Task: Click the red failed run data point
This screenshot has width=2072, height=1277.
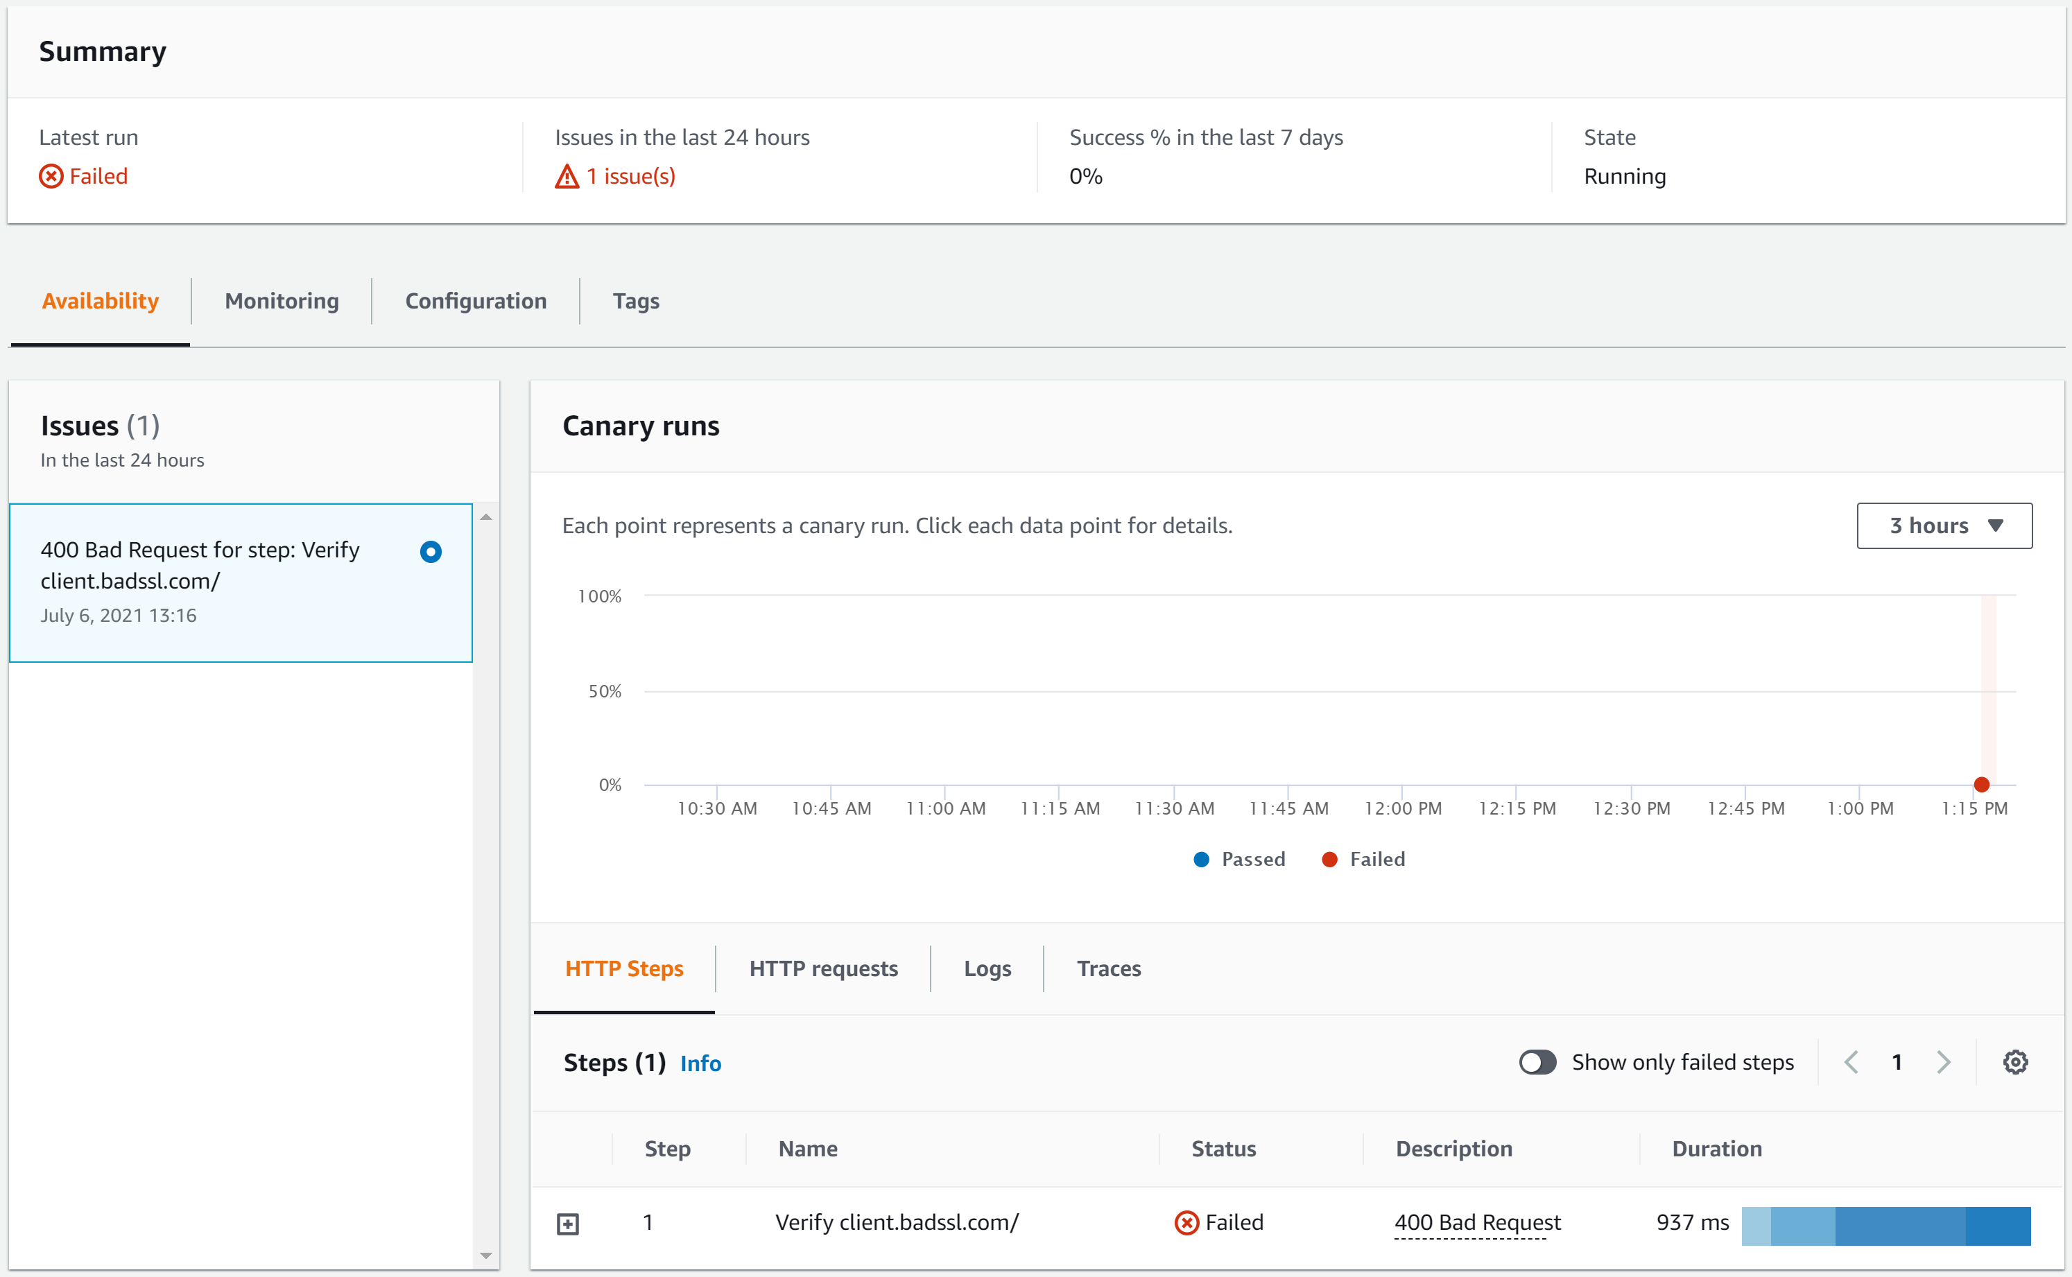Action: click(1980, 785)
